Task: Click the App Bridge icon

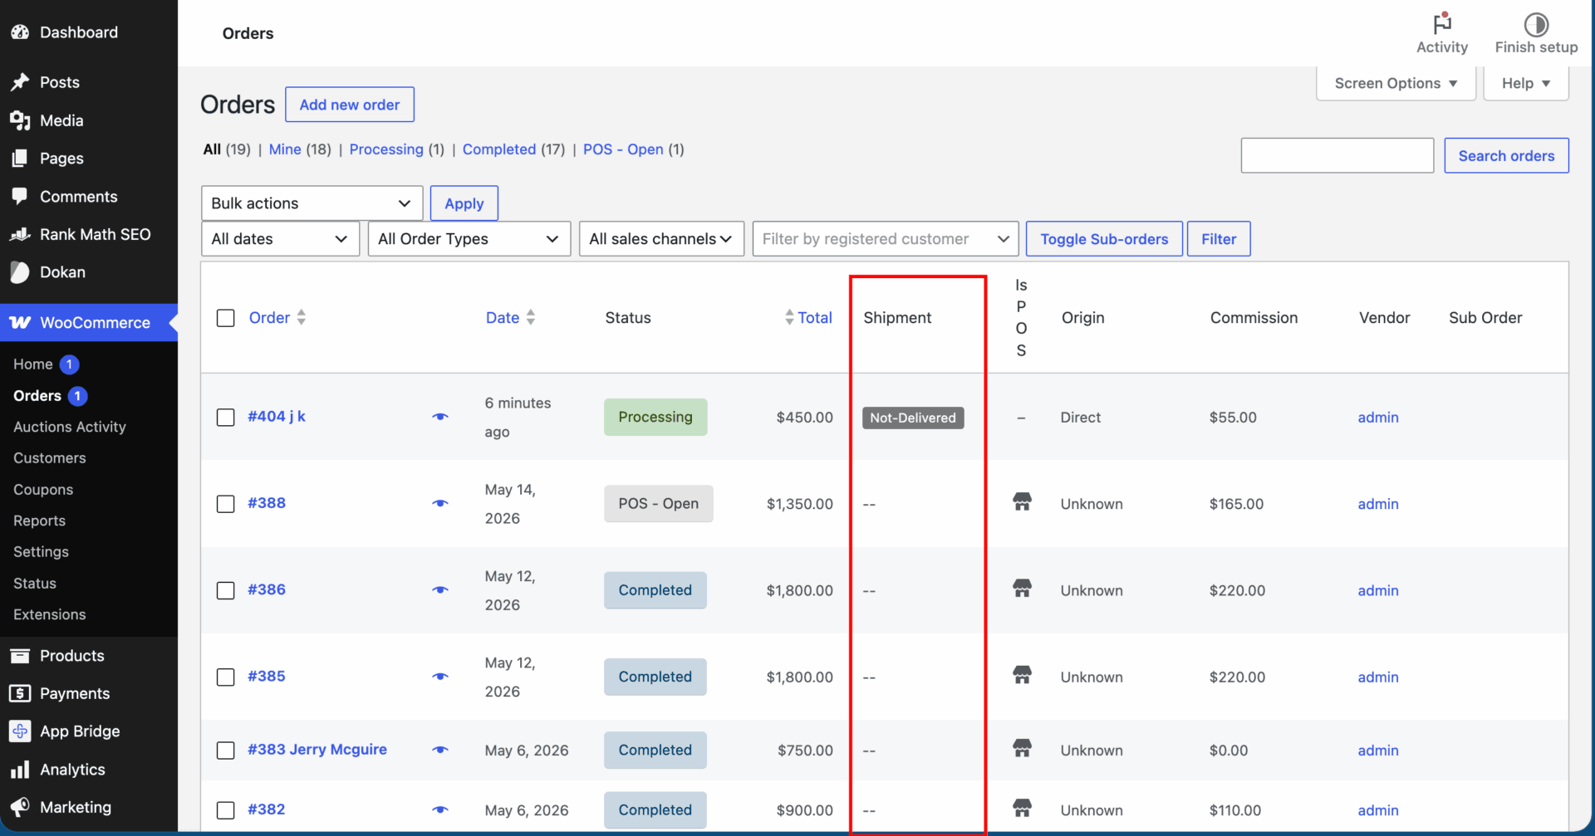Action: tap(20, 731)
